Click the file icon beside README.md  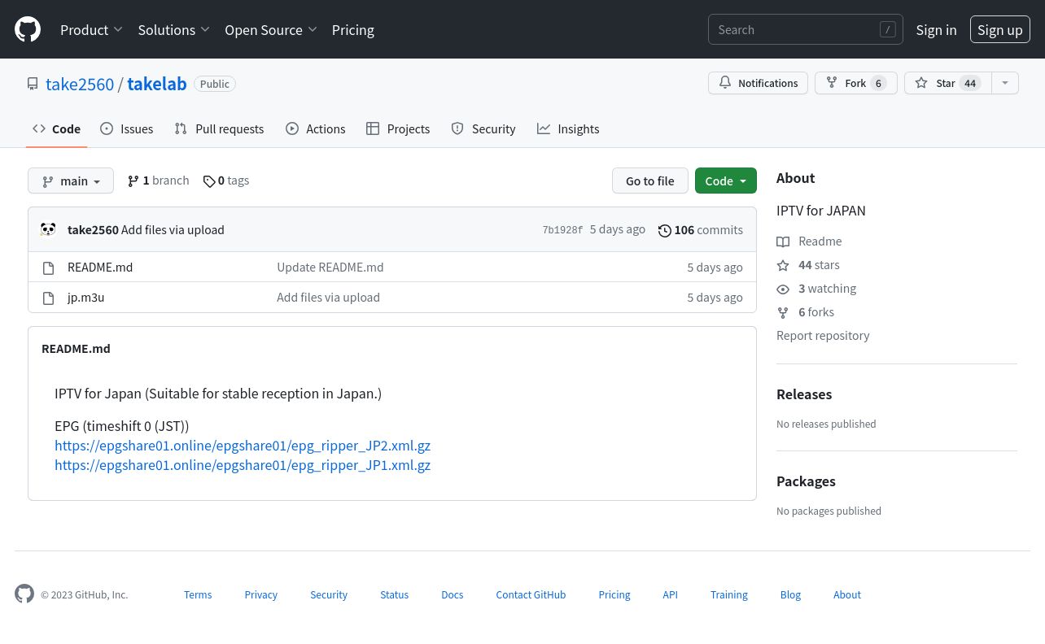(x=49, y=268)
